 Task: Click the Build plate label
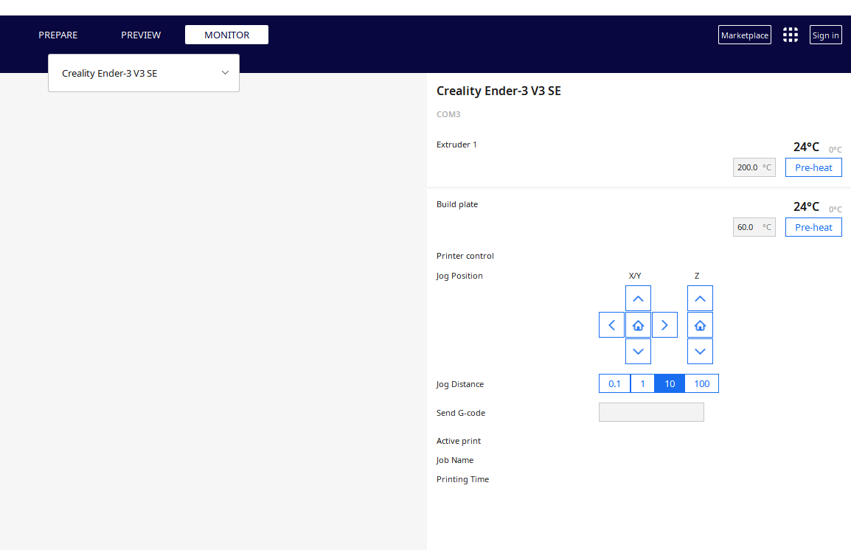(x=457, y=204)
